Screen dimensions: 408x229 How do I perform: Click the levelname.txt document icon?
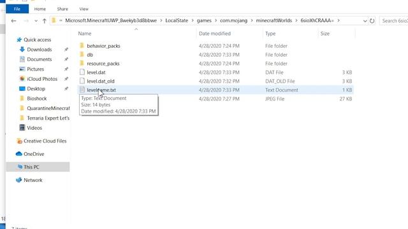pos(82,90)
